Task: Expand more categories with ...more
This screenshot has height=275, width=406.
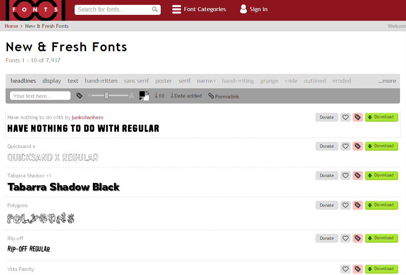Action: pyautogui.click(x=387, y=81)
